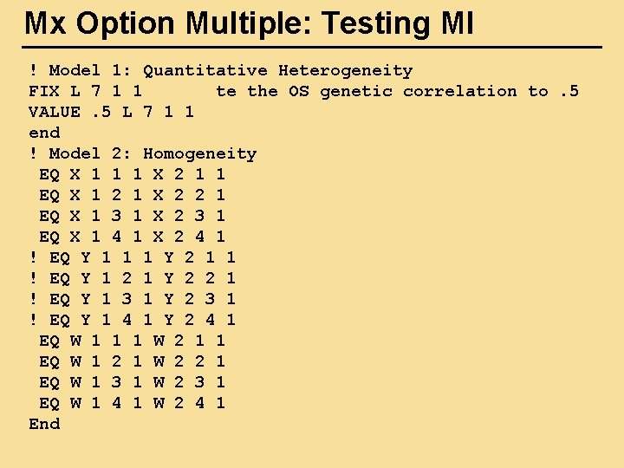
Task: Click the '! EQ Y 1 1 1 Y 2 1 1' line
Action: pyautogui.click(x=133, y=257)
